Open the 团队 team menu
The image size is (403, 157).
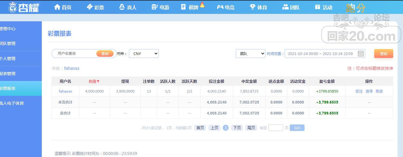coord(291,7)
